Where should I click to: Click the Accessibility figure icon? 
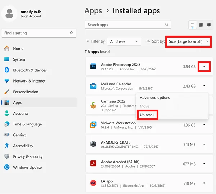click(7, 145)
